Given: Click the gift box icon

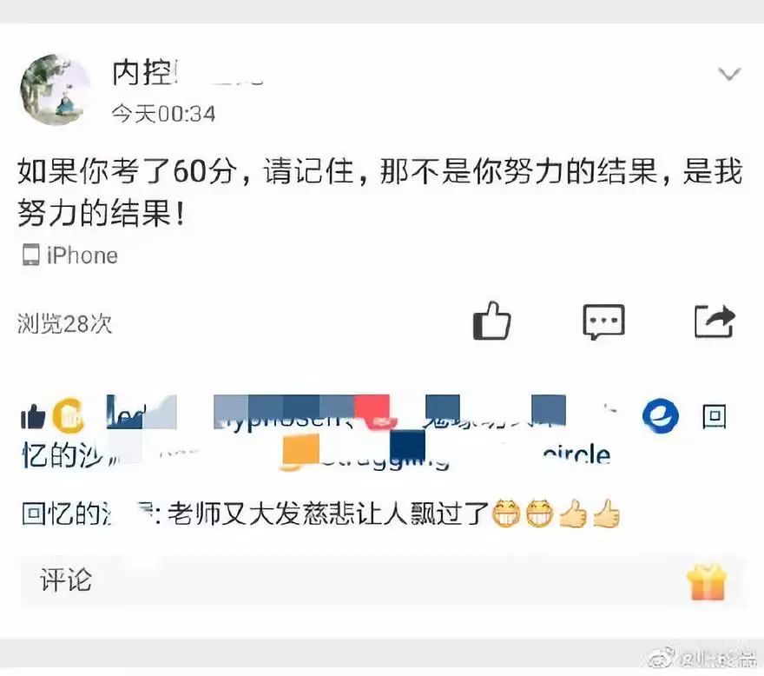Looking at the screenshot, I should click(x=707, y=581).
